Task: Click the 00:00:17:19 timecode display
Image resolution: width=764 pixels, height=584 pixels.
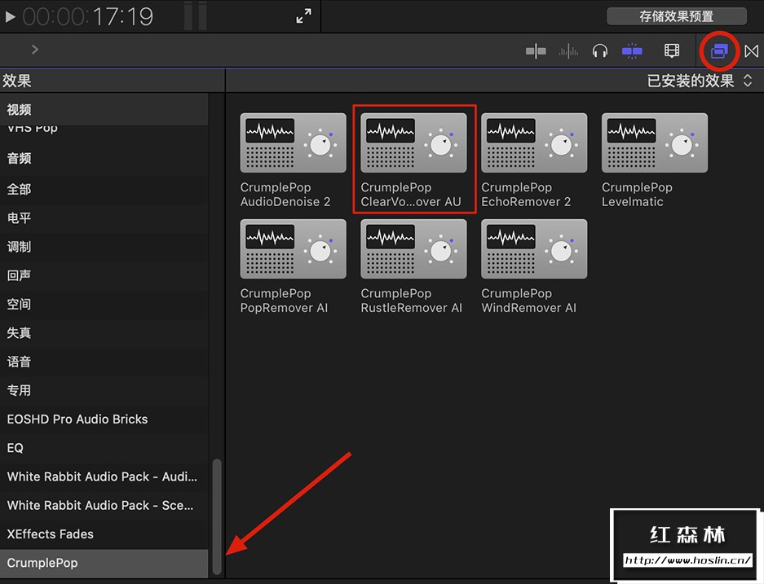Action: 88,17
